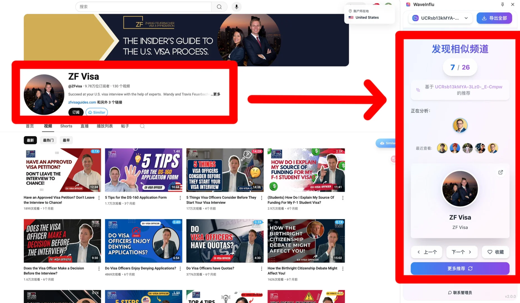
Task: Favorite the channel with the 收藏 heart button
Action: 496,252
